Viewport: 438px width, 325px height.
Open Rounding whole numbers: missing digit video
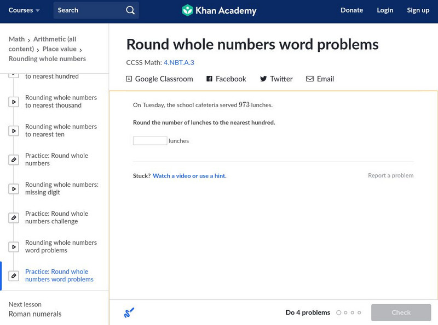click(61, 188)
